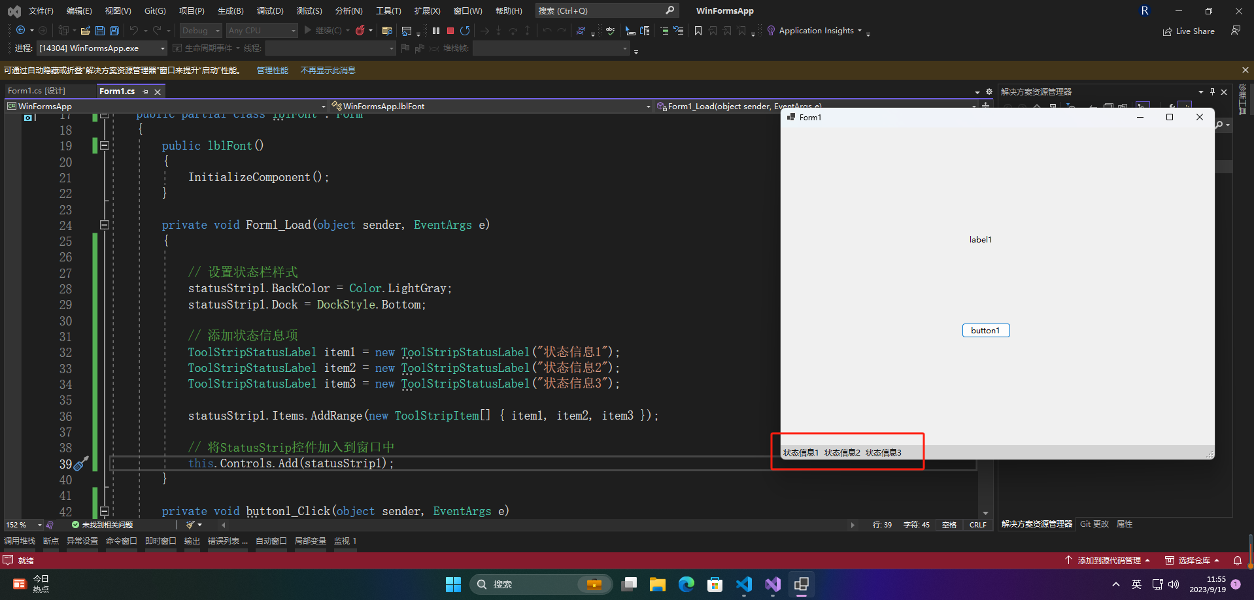Collapse the button1_Click method code block
1254x600 pixels.
coord(104,511)
